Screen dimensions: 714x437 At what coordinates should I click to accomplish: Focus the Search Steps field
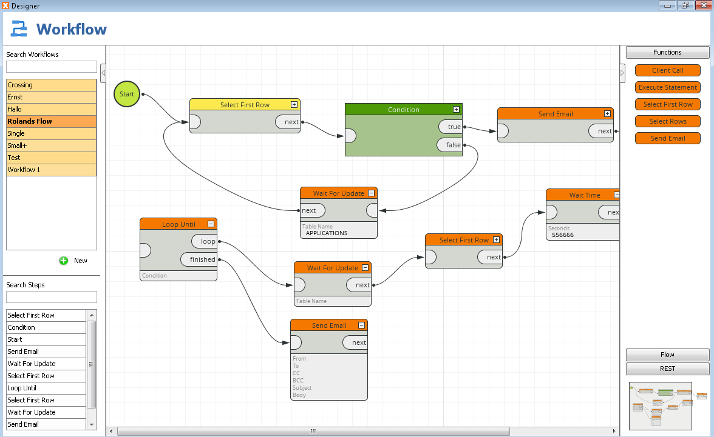pos(52,297)
